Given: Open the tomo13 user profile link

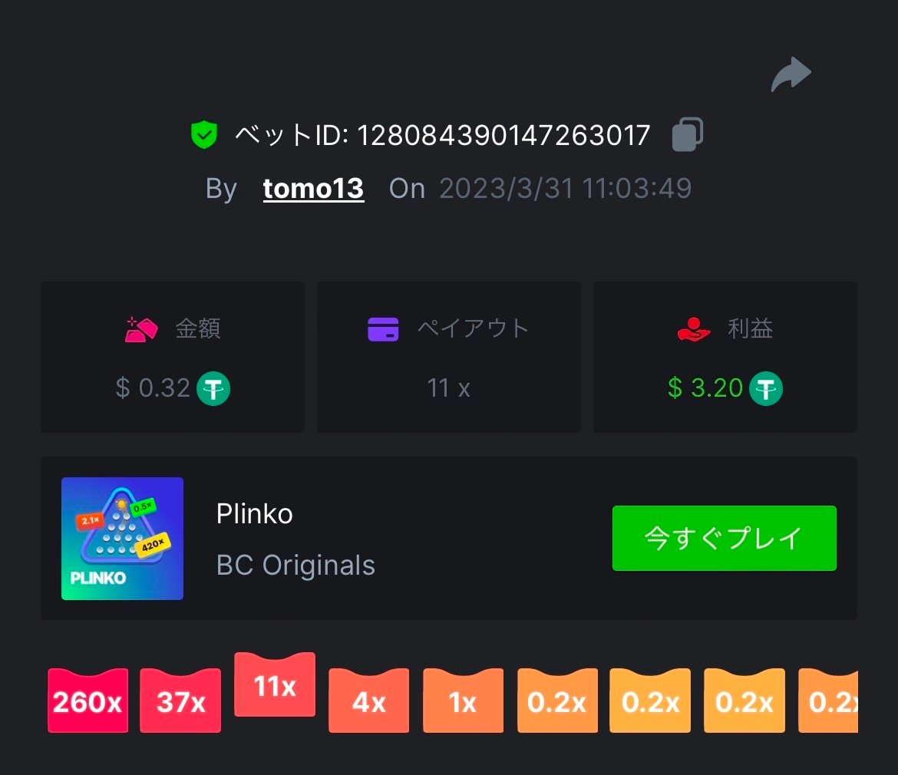Looking at the screenshot, I should 313,188.
